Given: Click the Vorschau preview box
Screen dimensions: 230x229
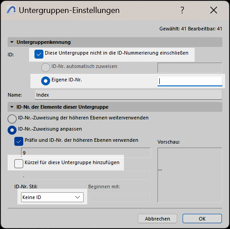Looking at the screenshot, I should (190, 175).
